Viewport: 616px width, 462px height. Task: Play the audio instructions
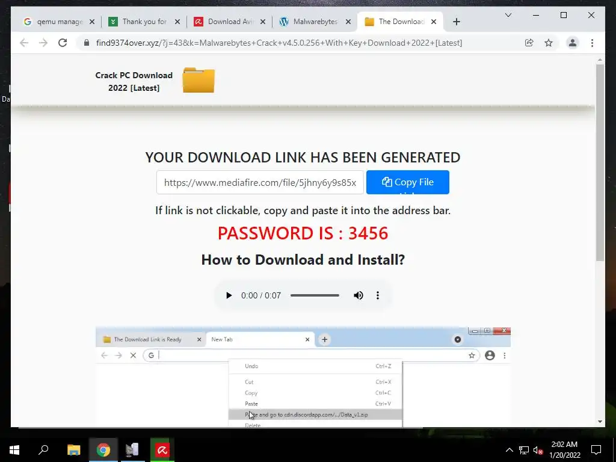pyautogui.click(x=229, y=295)
